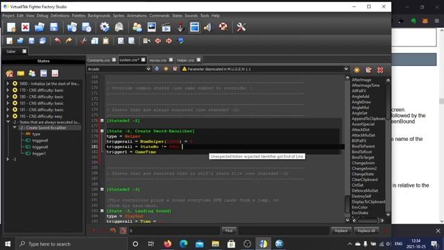Screen dimensions: 444x250
Task: Click the scissors Cut icon
Action: coord(83,41)
